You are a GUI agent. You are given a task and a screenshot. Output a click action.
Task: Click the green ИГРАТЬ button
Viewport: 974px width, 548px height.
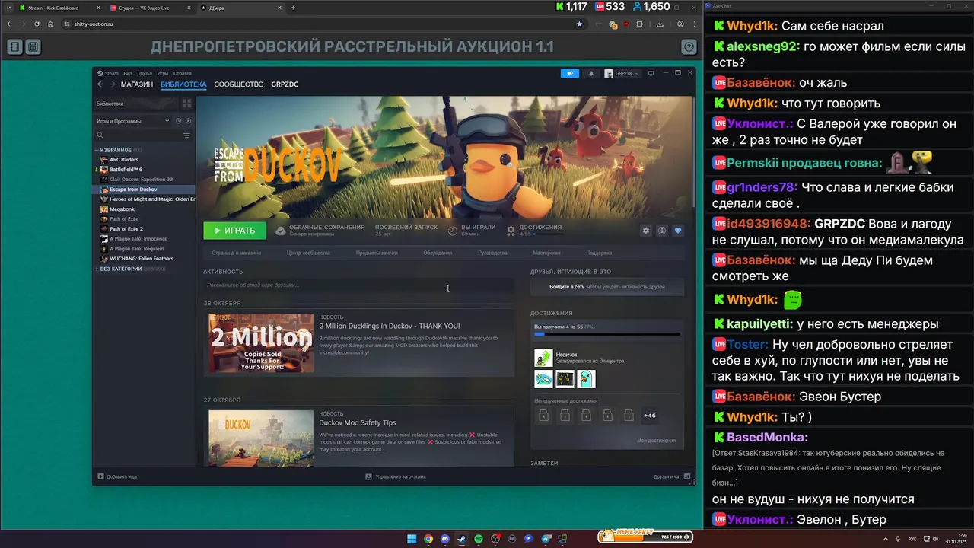[x=234, y=231]
